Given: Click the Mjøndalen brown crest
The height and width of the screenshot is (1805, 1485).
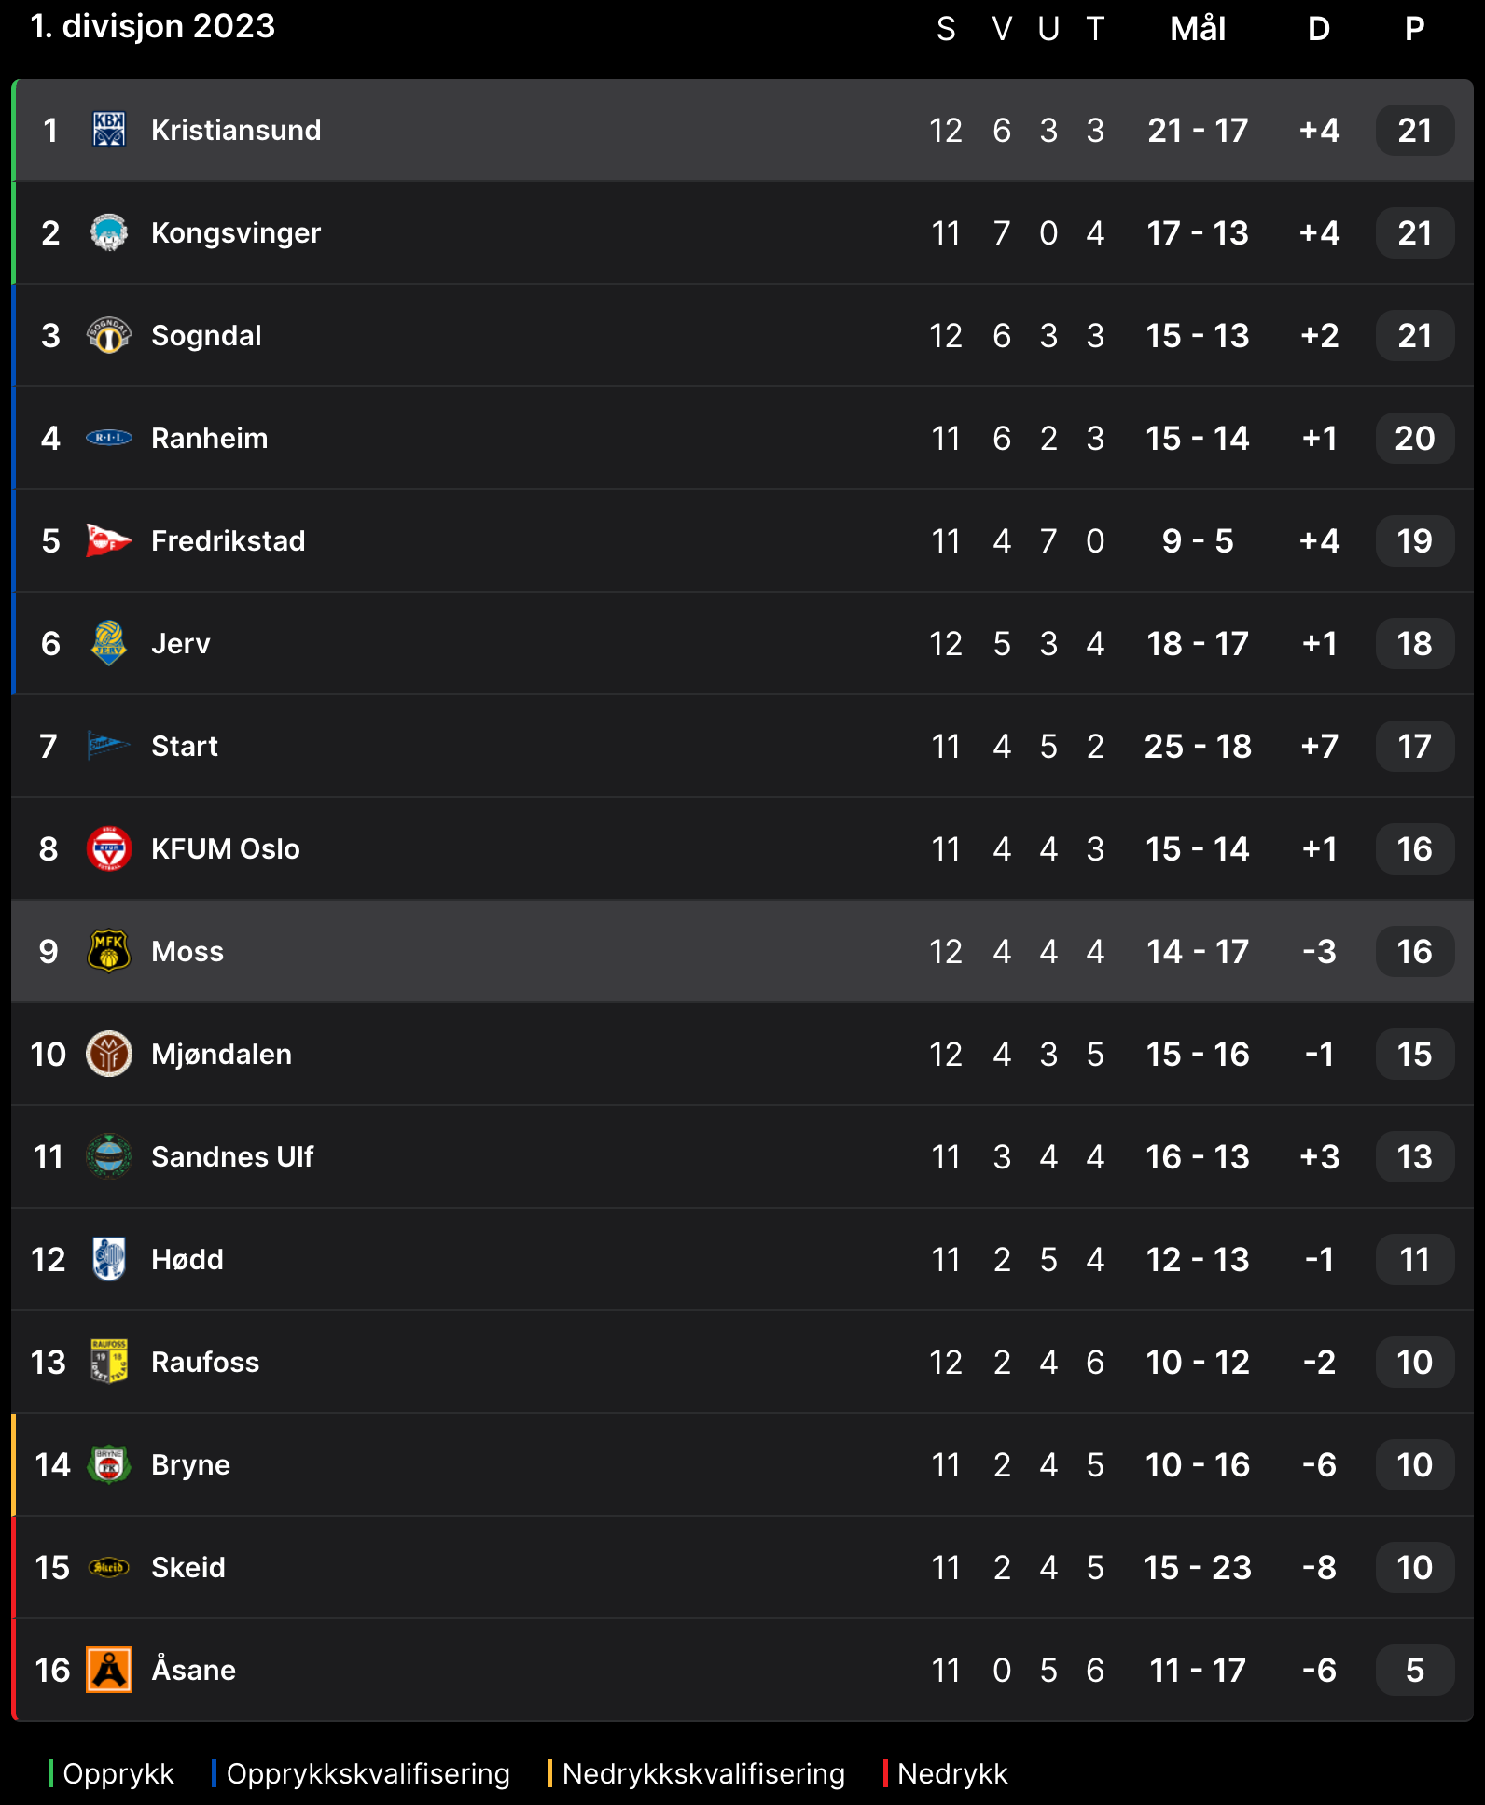Looking at the screenshot, I should click(x=109, y=1054).
